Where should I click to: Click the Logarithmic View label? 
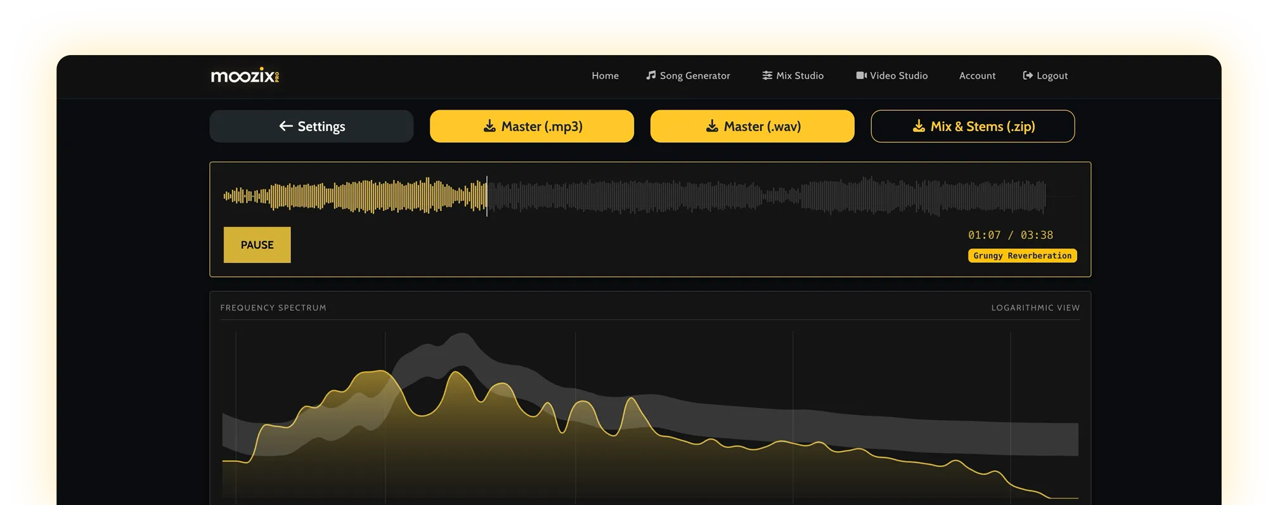[x=1035, y=307]
